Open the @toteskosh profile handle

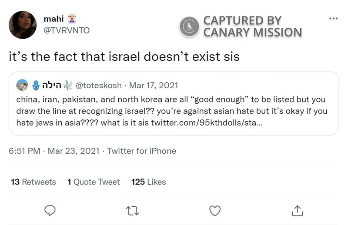pos(98,85)
